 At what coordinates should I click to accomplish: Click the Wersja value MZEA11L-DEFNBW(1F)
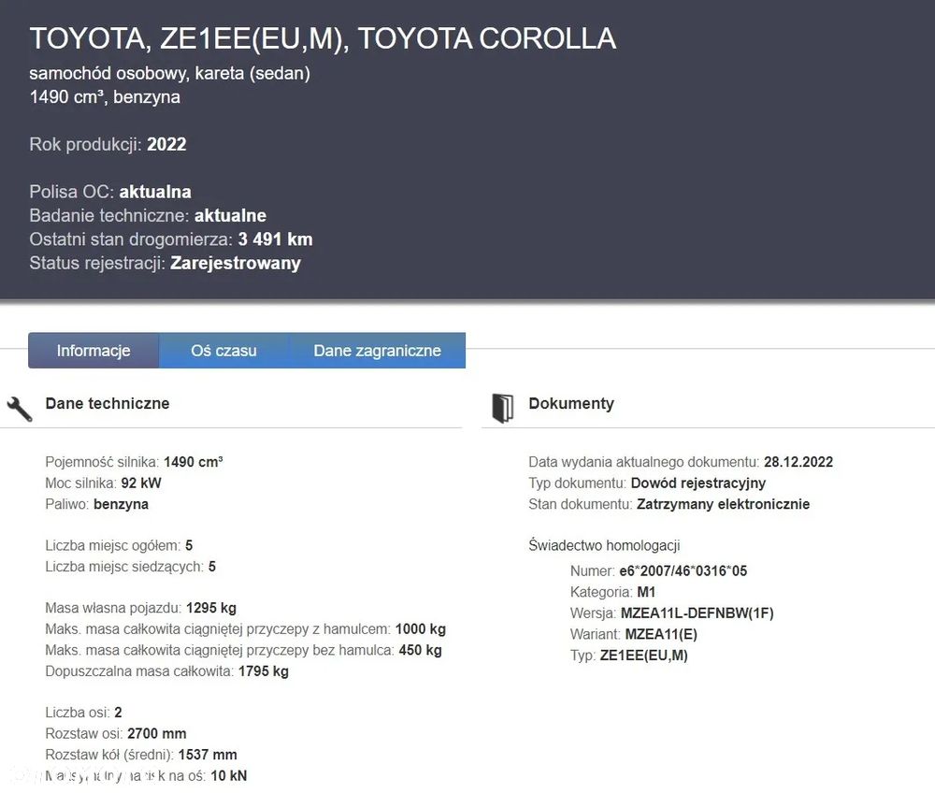697,614
